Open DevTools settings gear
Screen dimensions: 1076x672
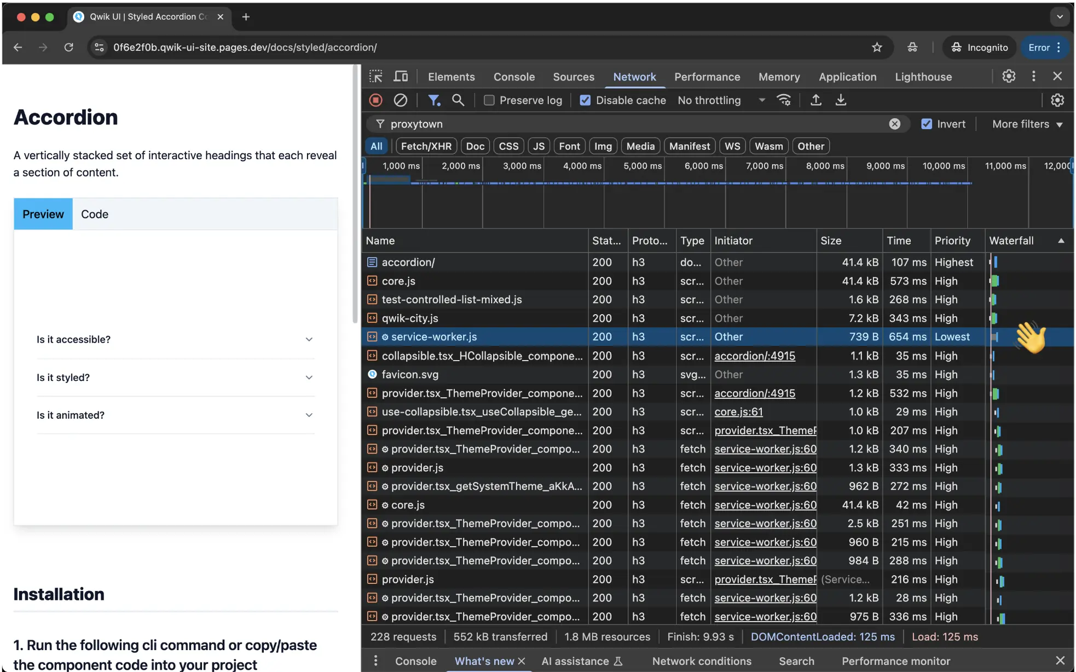click(1009, 77)
